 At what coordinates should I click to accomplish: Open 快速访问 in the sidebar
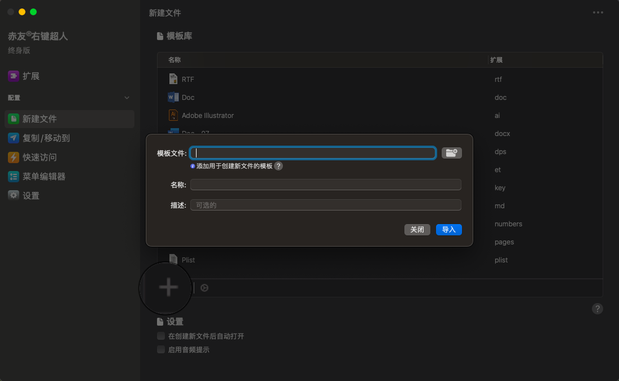click(x=40, y=157)
